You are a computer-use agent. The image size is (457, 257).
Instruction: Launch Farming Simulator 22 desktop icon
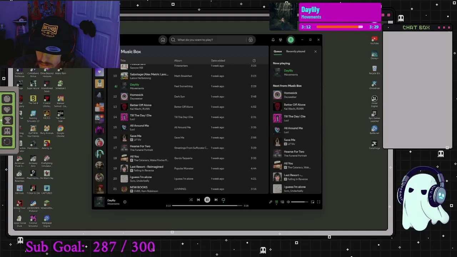pos(33,116)
